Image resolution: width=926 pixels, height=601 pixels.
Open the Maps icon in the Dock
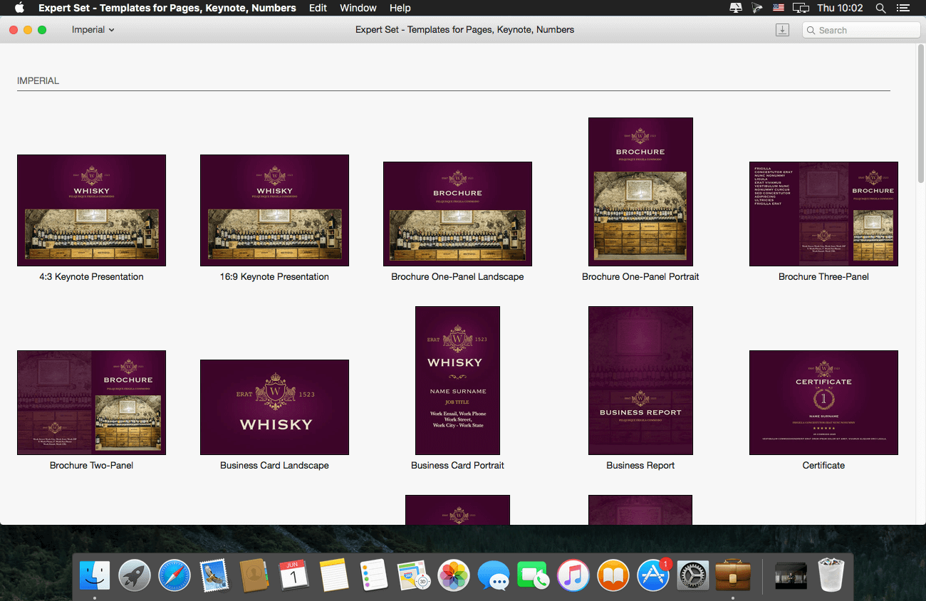click(x=413, y=575)
